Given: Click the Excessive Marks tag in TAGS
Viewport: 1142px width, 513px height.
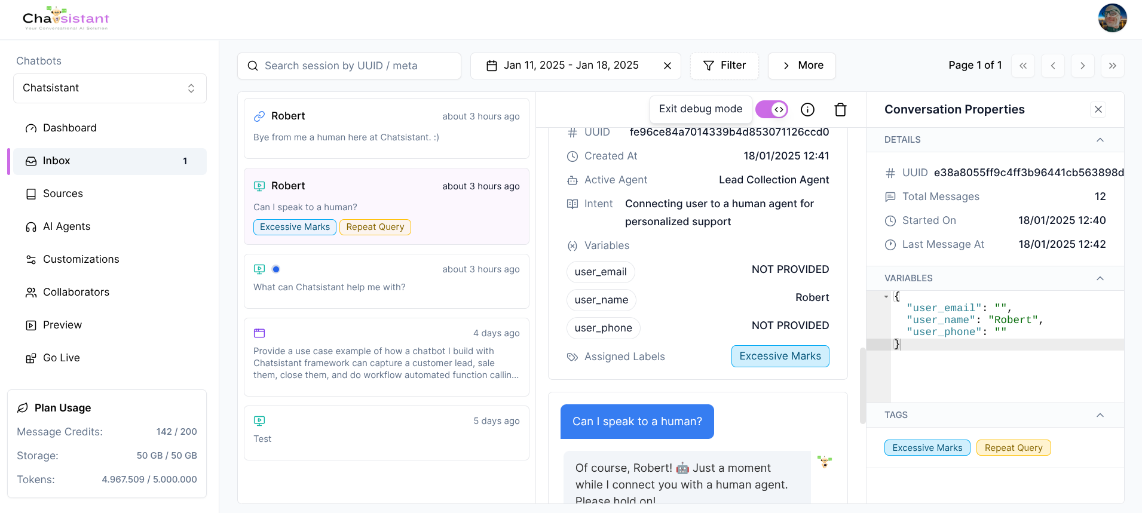Looking at the screenshot, I should point(927,448).
